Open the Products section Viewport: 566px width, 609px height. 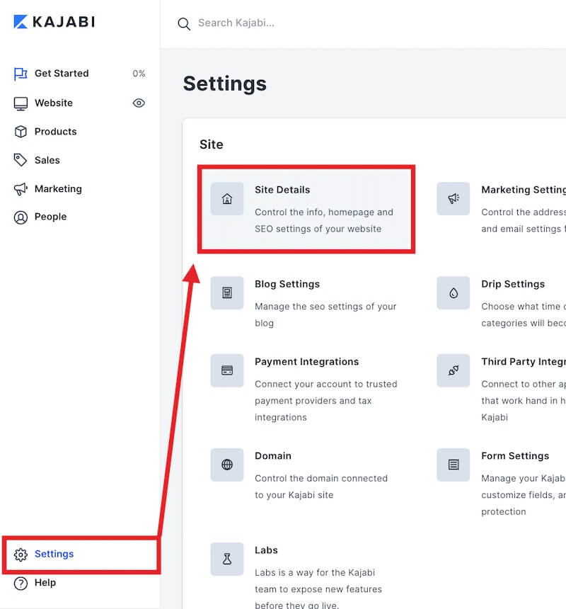[x=54, y=131]
